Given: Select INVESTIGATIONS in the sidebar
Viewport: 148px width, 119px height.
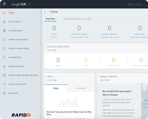Looking at the screenshot, I should tap(17, 66).
